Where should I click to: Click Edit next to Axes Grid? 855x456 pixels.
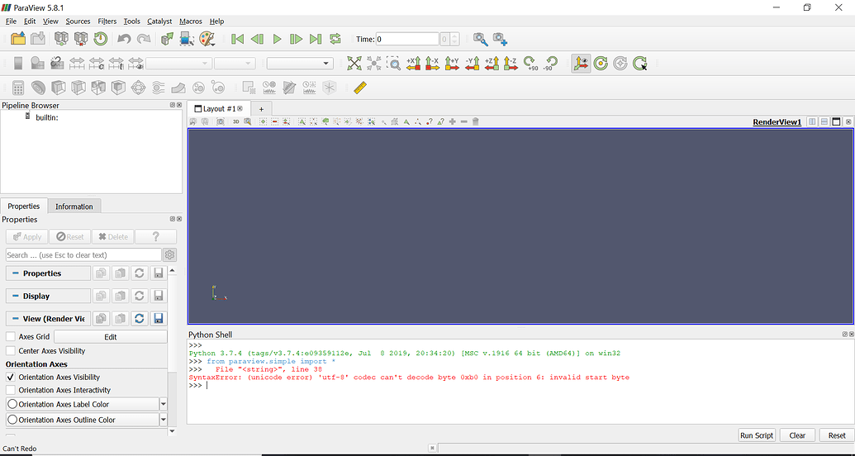point(111,337)
